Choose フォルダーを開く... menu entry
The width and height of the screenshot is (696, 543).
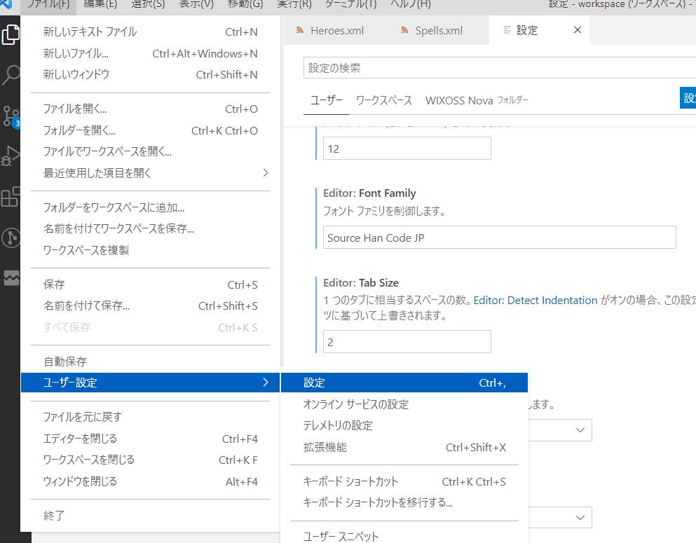point(151,130)
